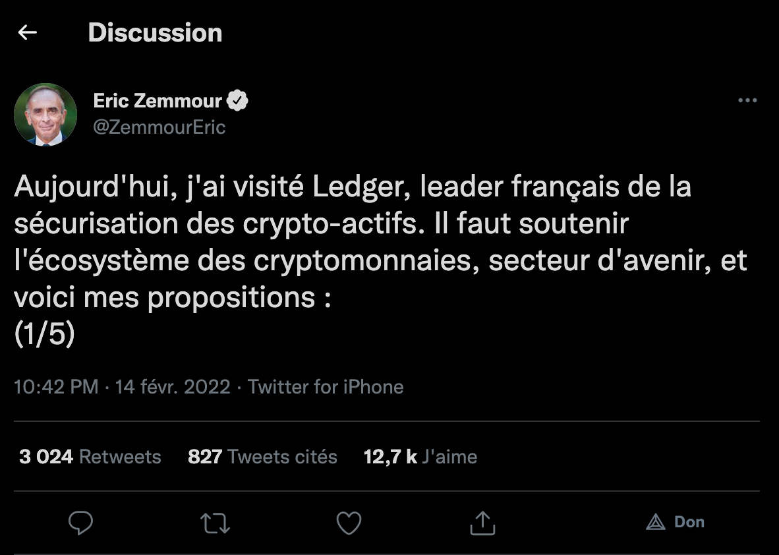This screenshot has height=555, width=779.
Task: Click the 10:42 PM timestamp
Action: tap(56, 386)
